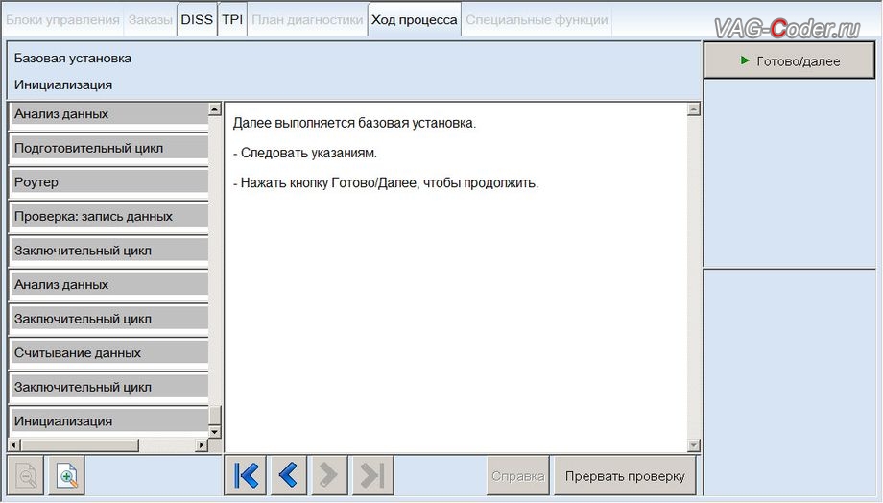This screenshot has height=503, width=883.
Task: Click instructions pane scroll up arrow
Action: tap(694, 109)
